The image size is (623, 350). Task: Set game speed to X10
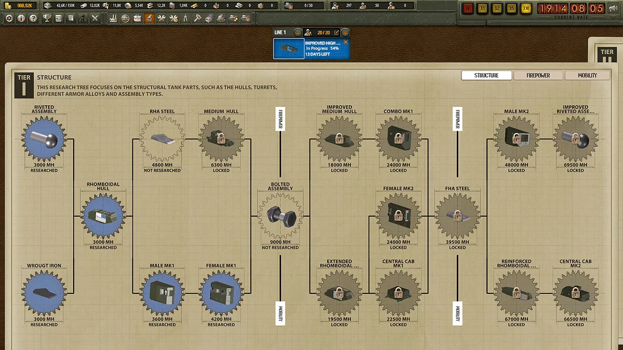tap(526, 9)
